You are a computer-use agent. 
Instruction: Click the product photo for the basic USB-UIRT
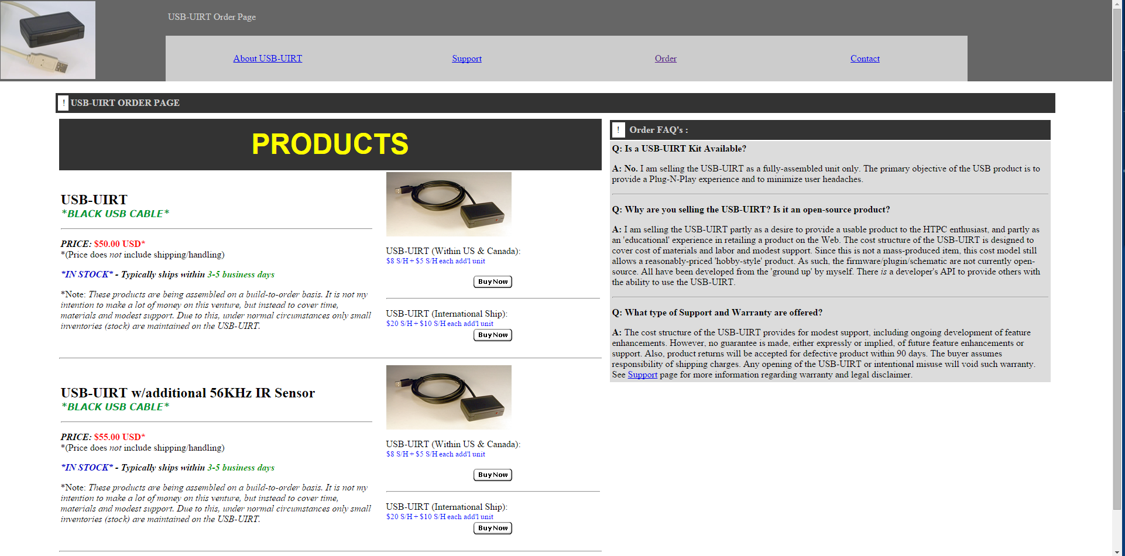(448, 204)
